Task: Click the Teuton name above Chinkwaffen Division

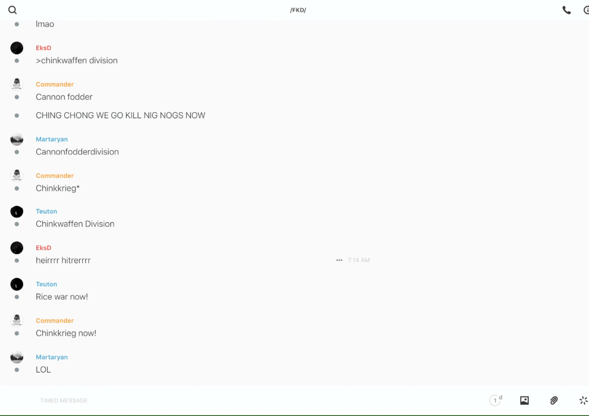Action: coord(46,212)
